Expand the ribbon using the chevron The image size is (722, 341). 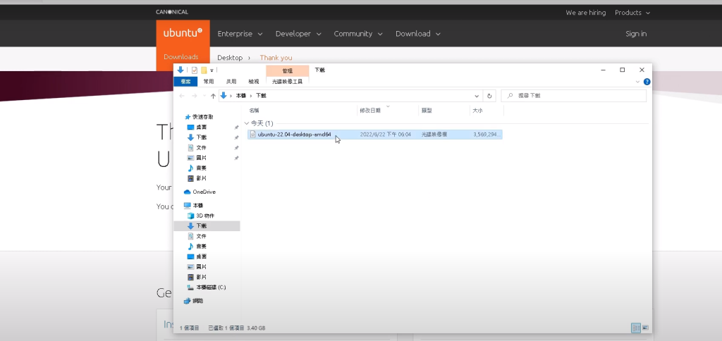click(x=637, y=82)
